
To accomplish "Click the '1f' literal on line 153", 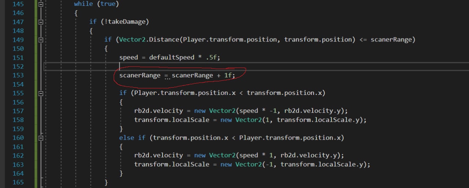I will [228, 75].
